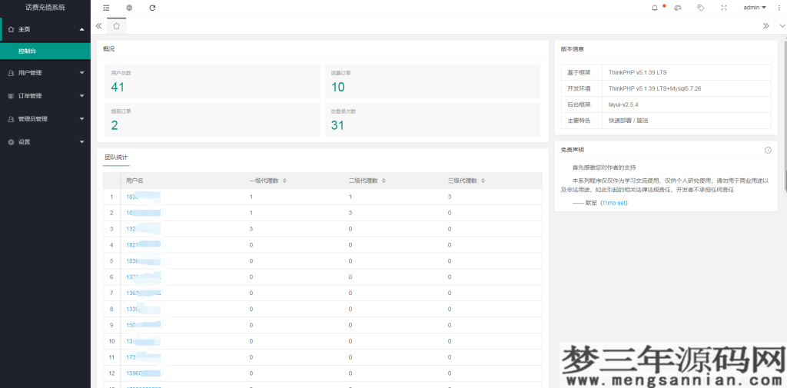Viewport: 787px width, 388px height.
Task: Expand 订单管理 using its arrow
Action: (x=81, y=96)
